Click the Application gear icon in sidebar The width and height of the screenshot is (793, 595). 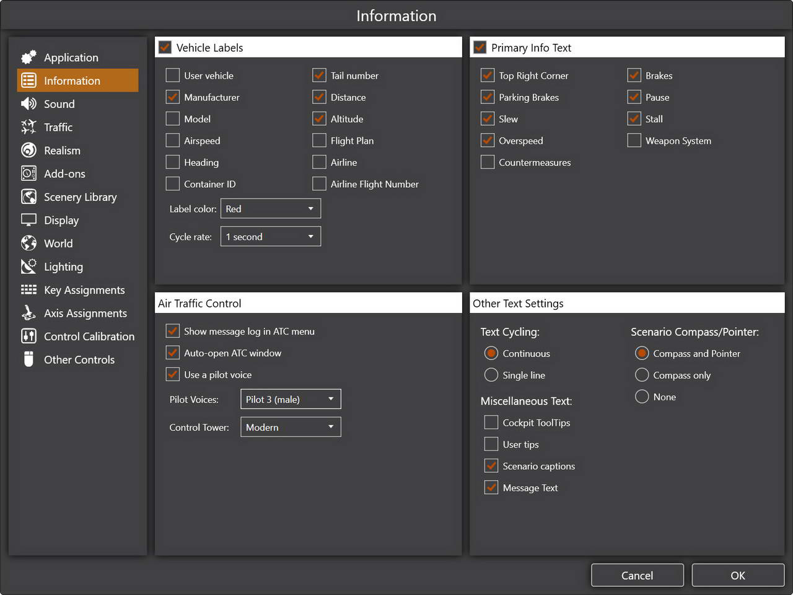28,58
